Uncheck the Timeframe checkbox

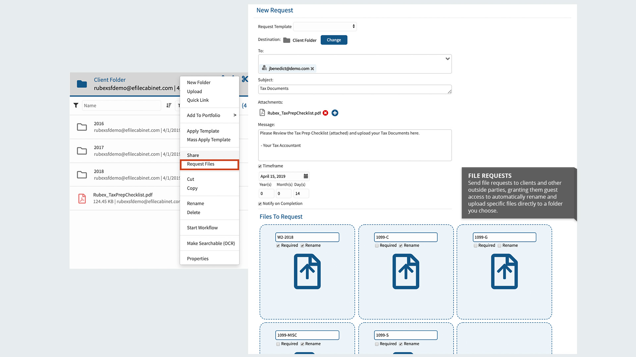pos(260,166)
